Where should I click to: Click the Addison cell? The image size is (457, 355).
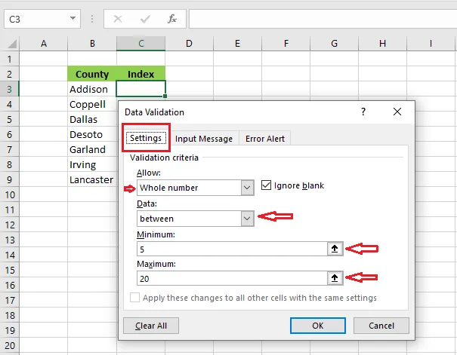[92, 89]
